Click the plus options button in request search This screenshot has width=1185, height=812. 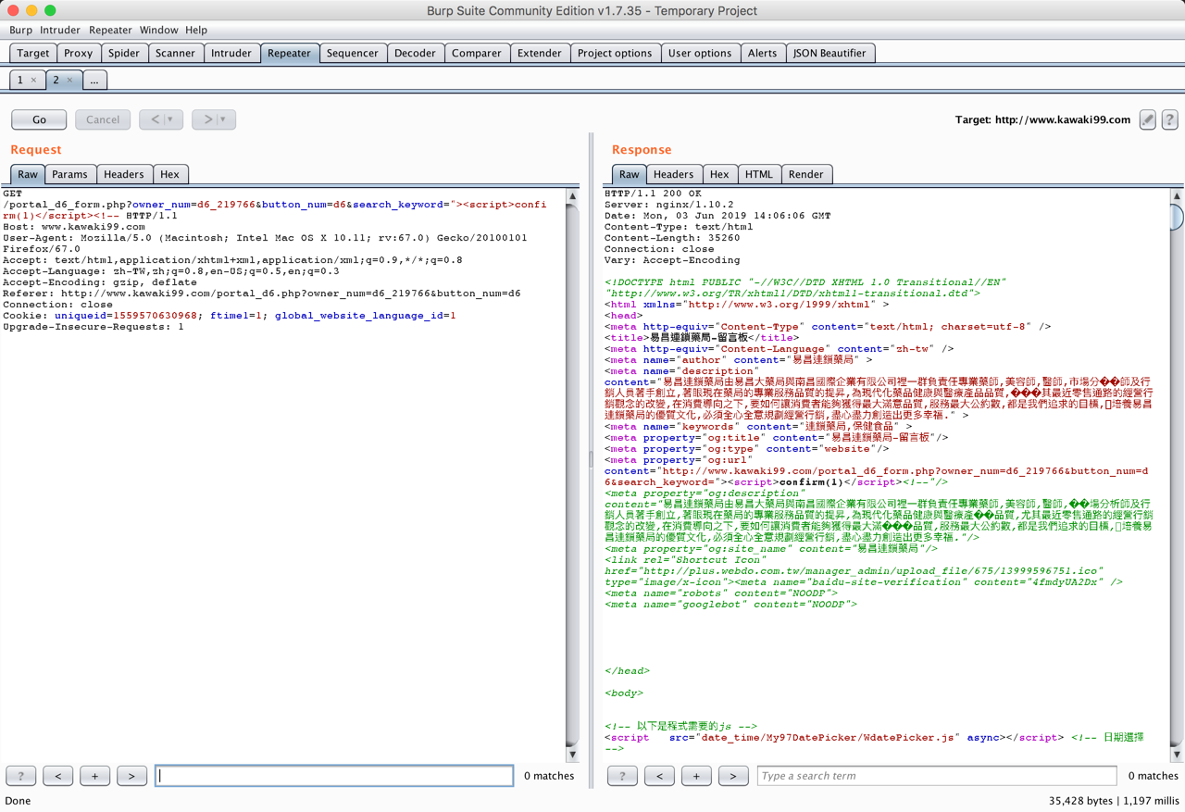(94, 776)
